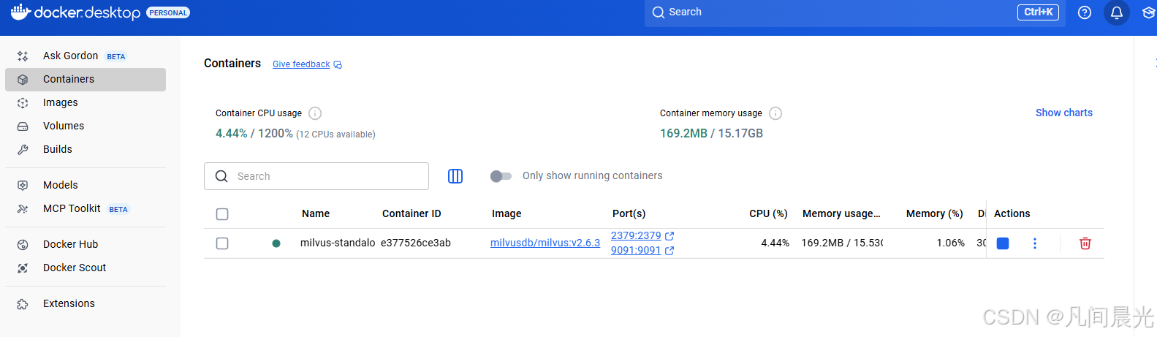Open Builds section
1157x337 pixels.
coord(86,149)
